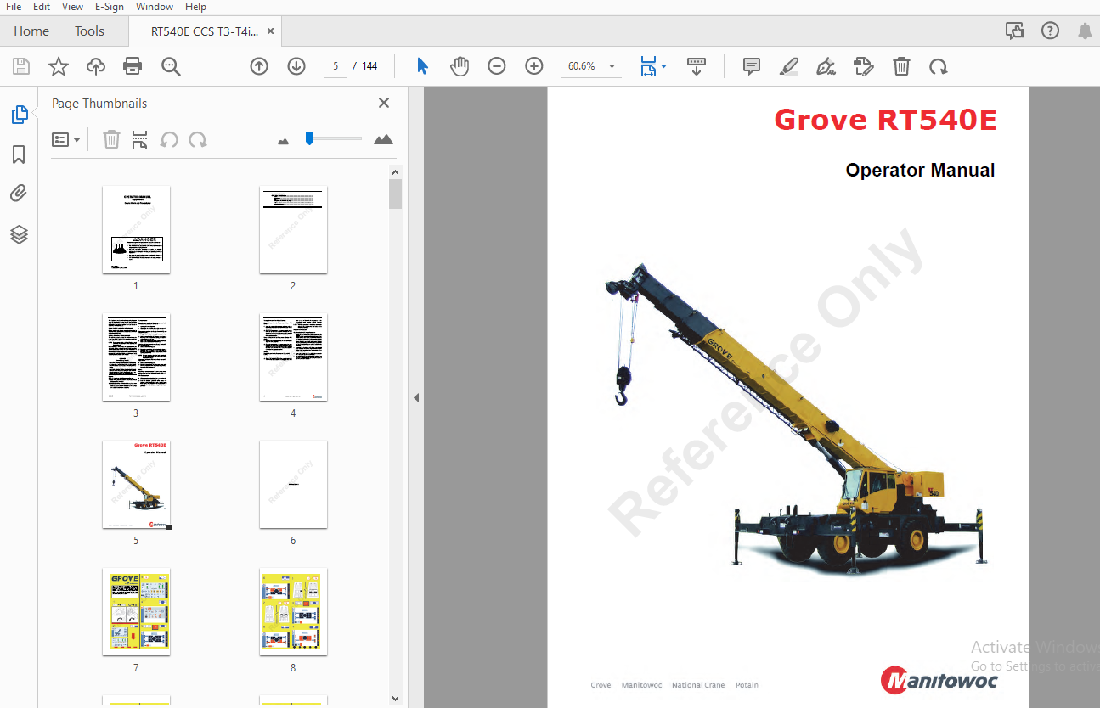
Task: Open the sign document pen tool
Action: click(826, 66)
